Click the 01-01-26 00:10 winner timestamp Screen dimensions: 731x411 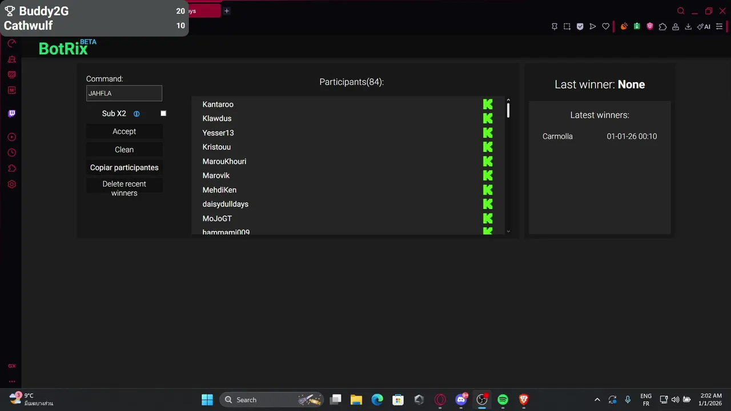632,136
